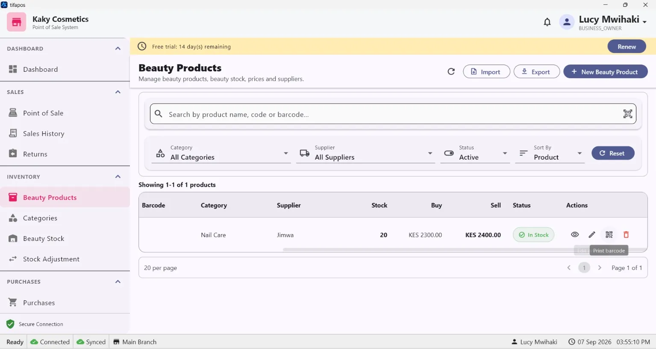The height and width of the screenshot is (349, 656).
Task: Open Dashboard from the sidebar
Action: click(x=65, y=69)
